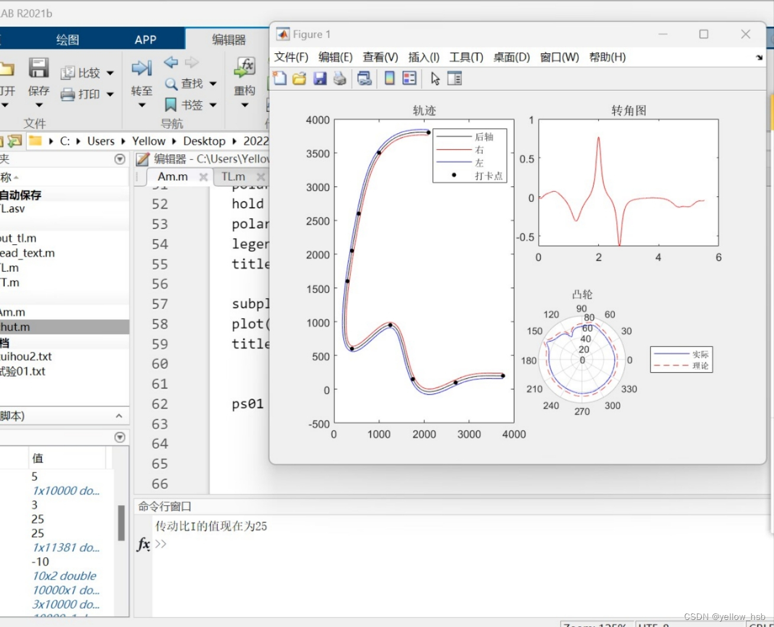Viewport: 774px width, 627px height.
Task: Select the 重构 (refactor) fx icon
Action: [x=245, y=66]
